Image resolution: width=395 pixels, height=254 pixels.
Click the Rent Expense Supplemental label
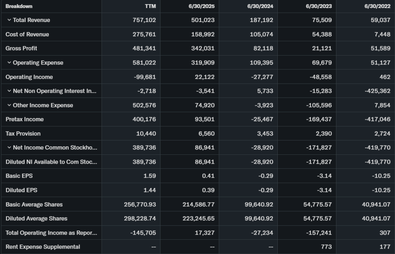click(43, 247)
